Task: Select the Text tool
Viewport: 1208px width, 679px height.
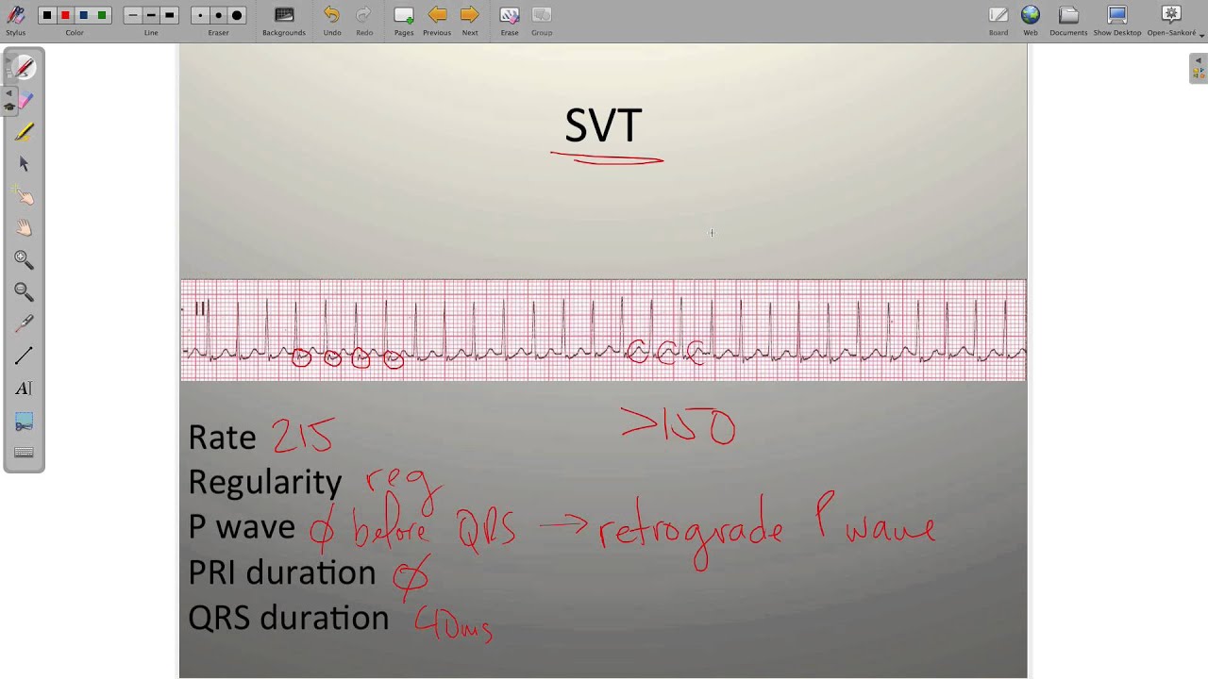Action: point(24,389)
